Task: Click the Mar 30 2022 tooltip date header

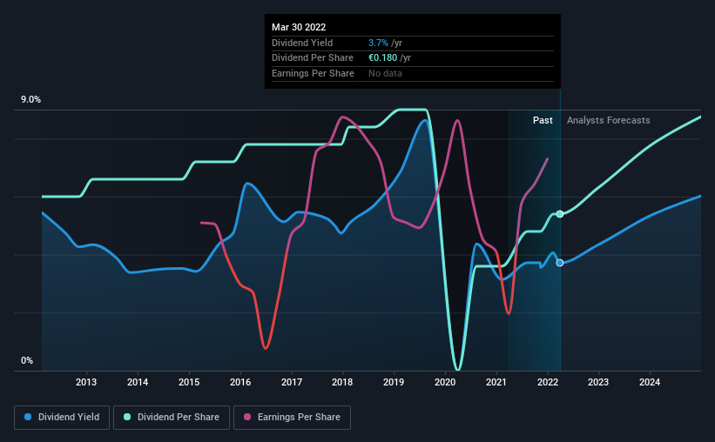Action: [299, 27]
